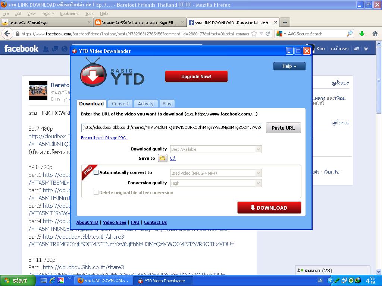Open Facebook messages icon

click(55, 49)
